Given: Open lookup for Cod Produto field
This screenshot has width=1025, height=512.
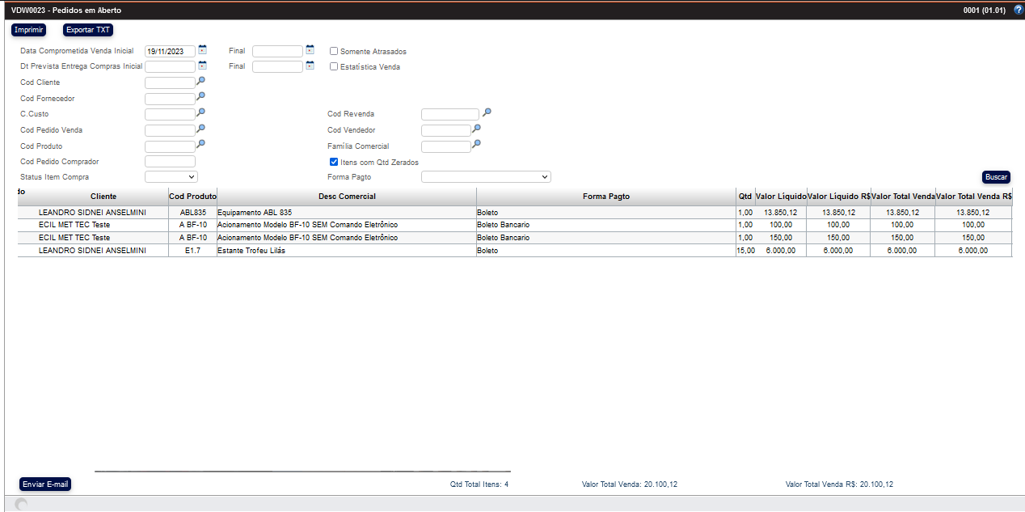Looking at the screenshot, I should point(201,144).
